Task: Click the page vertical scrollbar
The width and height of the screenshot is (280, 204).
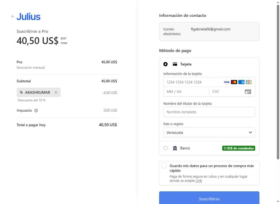Action: click(x=278, y=82)
